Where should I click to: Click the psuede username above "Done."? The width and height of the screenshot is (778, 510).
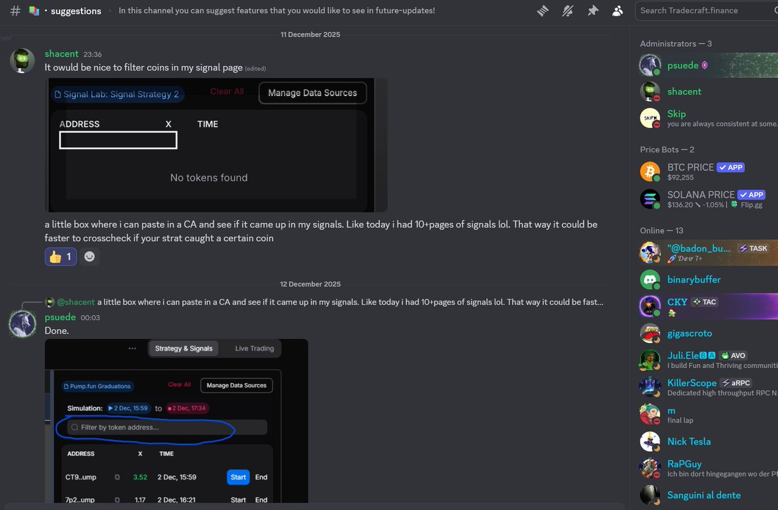[x=60, y=318]
